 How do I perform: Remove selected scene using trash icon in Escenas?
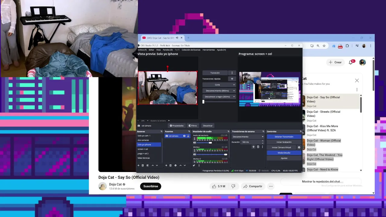(143, 165)
